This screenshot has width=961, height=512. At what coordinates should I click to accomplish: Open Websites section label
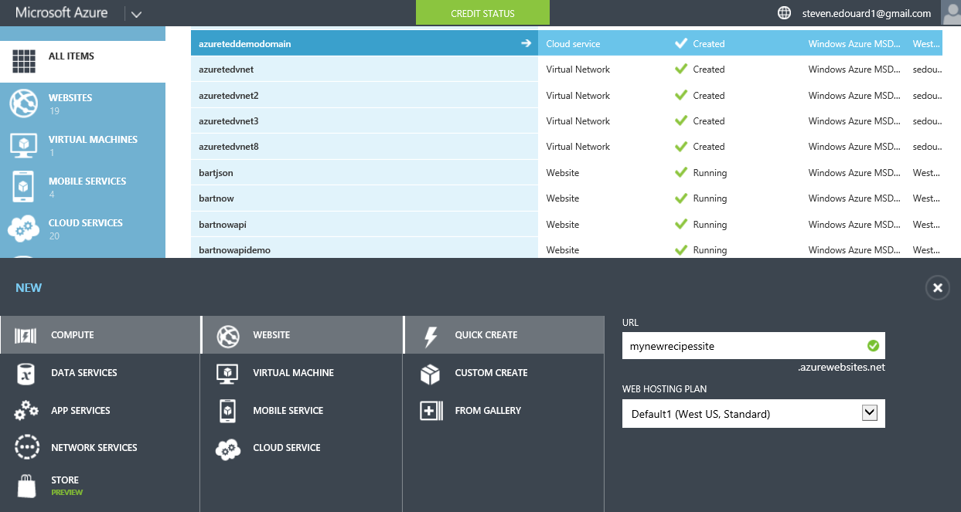(x=70, y=98)
